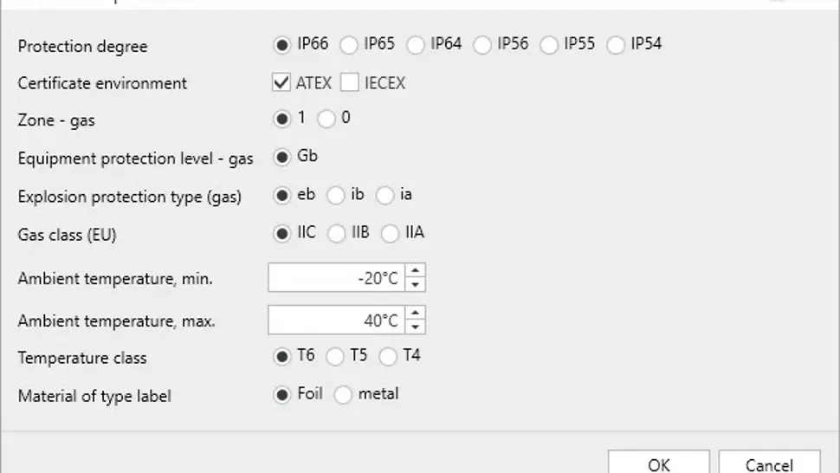The height and width of the screenshot is (473, 840).
Task: Uncheck the ATEX certificate checkbox
Action: point(281,83)
